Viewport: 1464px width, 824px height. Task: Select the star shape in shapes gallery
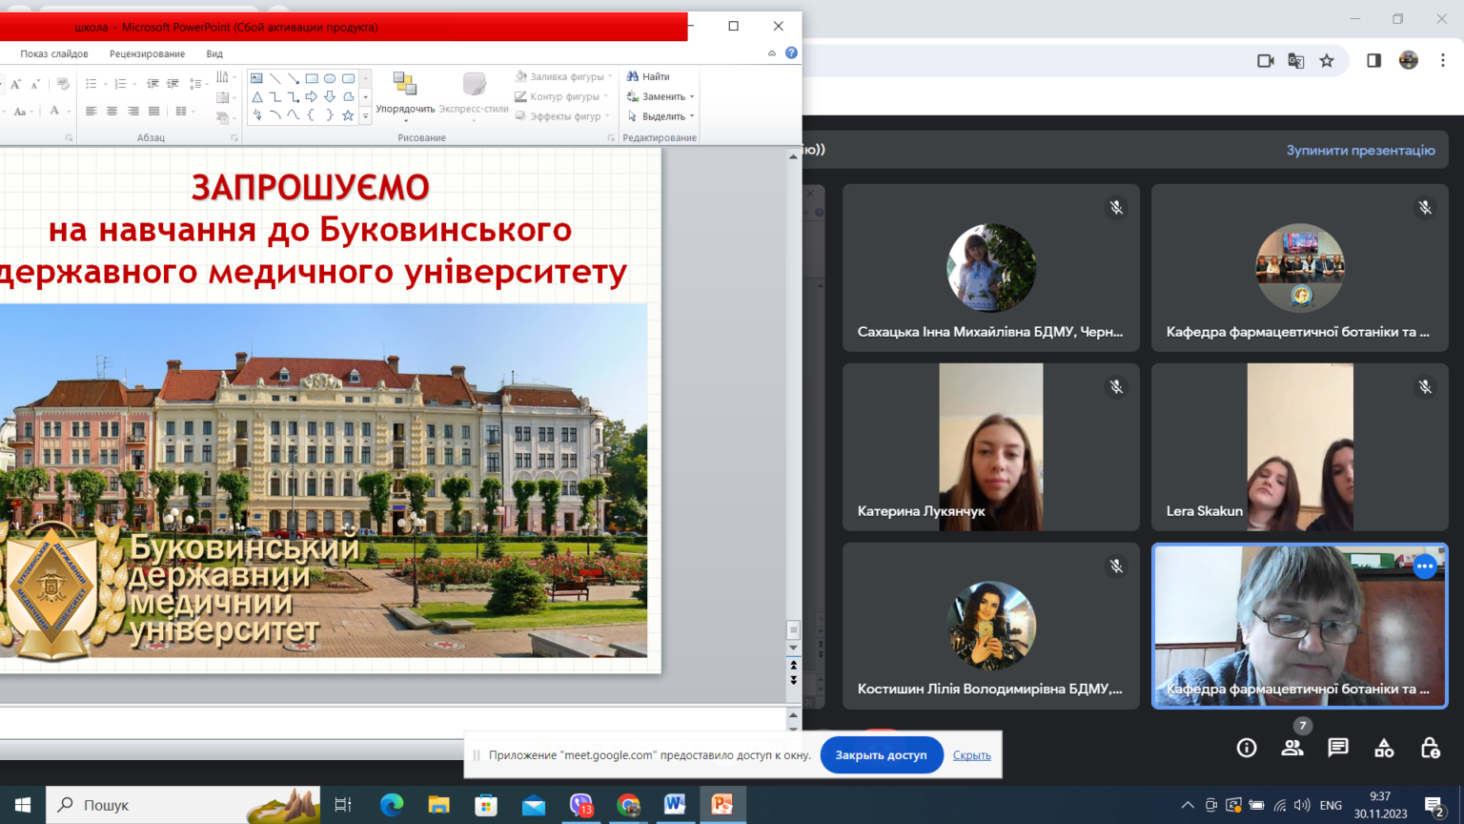click(x=348, y=115)
